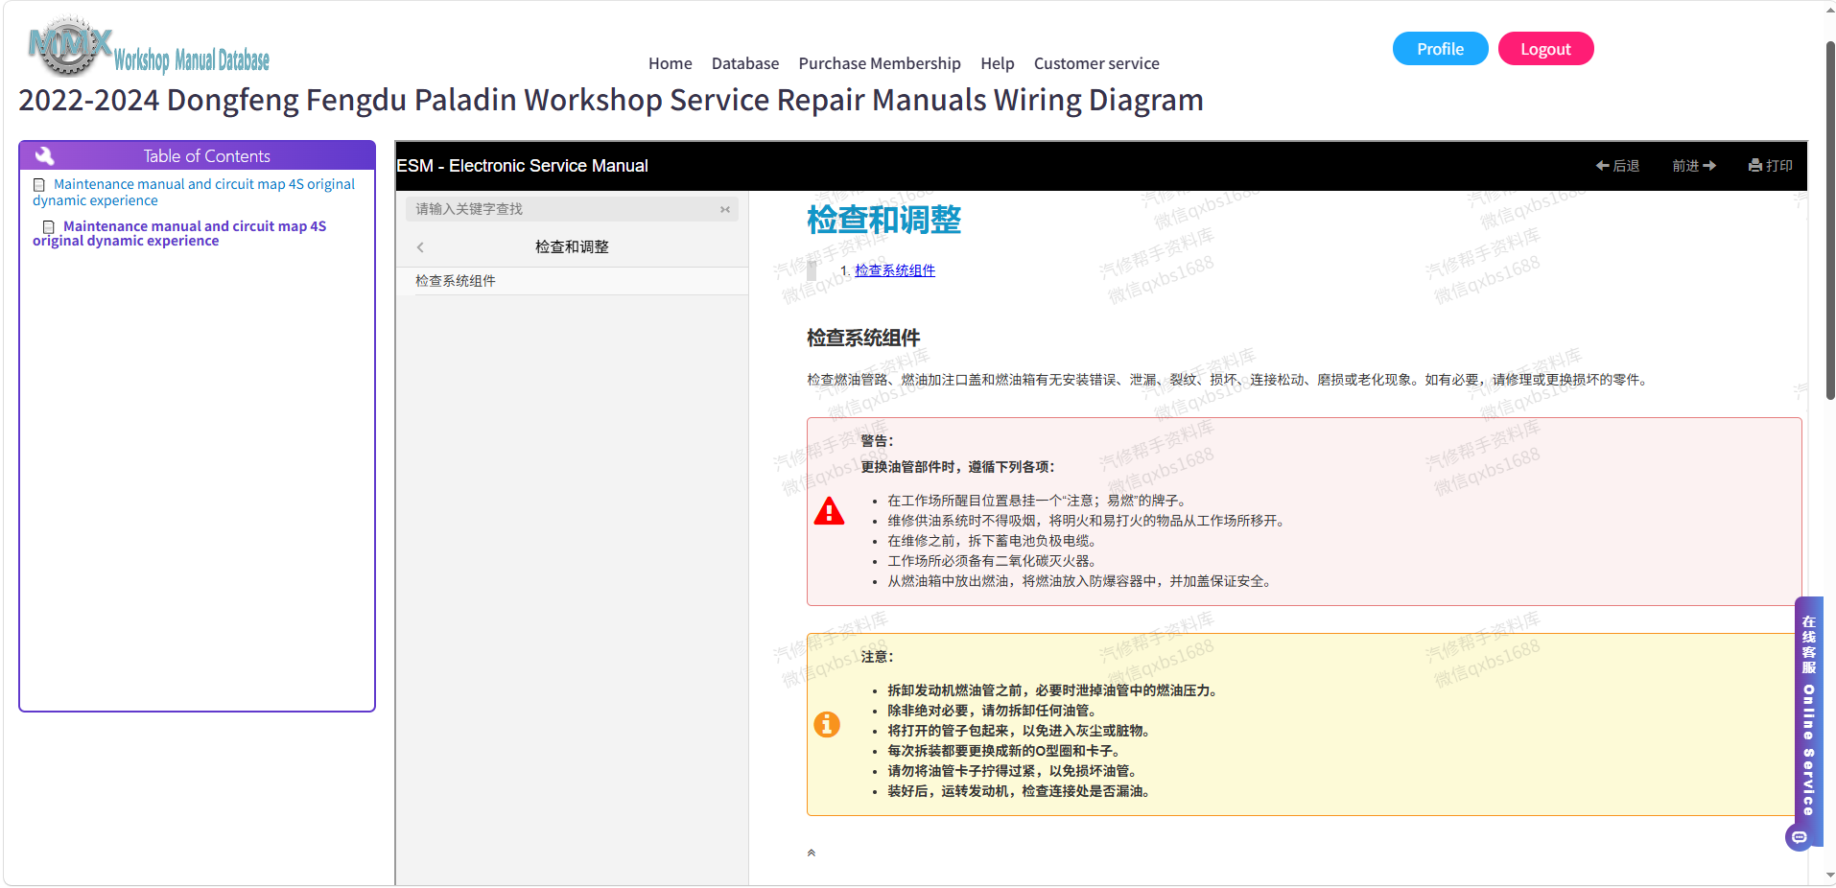Jump to top with the double-chevron icon
Image resolution: width=1836 pixels, height=888 pixels.
[812, 853]
